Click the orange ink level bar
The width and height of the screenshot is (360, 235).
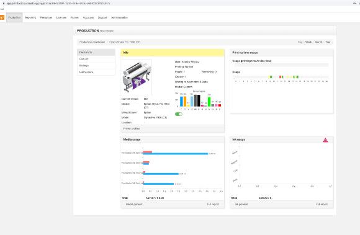(185, 102)
